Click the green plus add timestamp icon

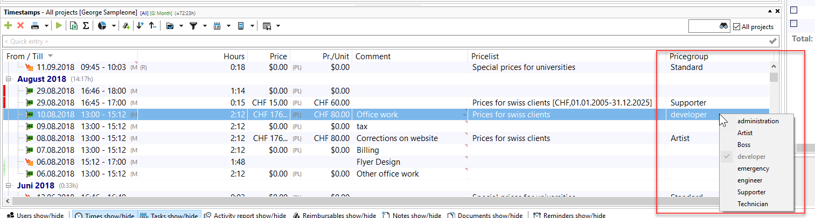[x=8, y=26]
